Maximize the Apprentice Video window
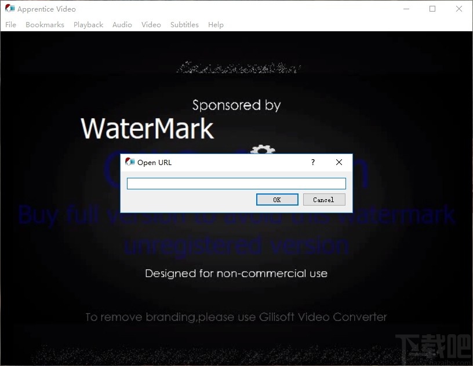This screenshot has width=473, height=366. [432, 9]
